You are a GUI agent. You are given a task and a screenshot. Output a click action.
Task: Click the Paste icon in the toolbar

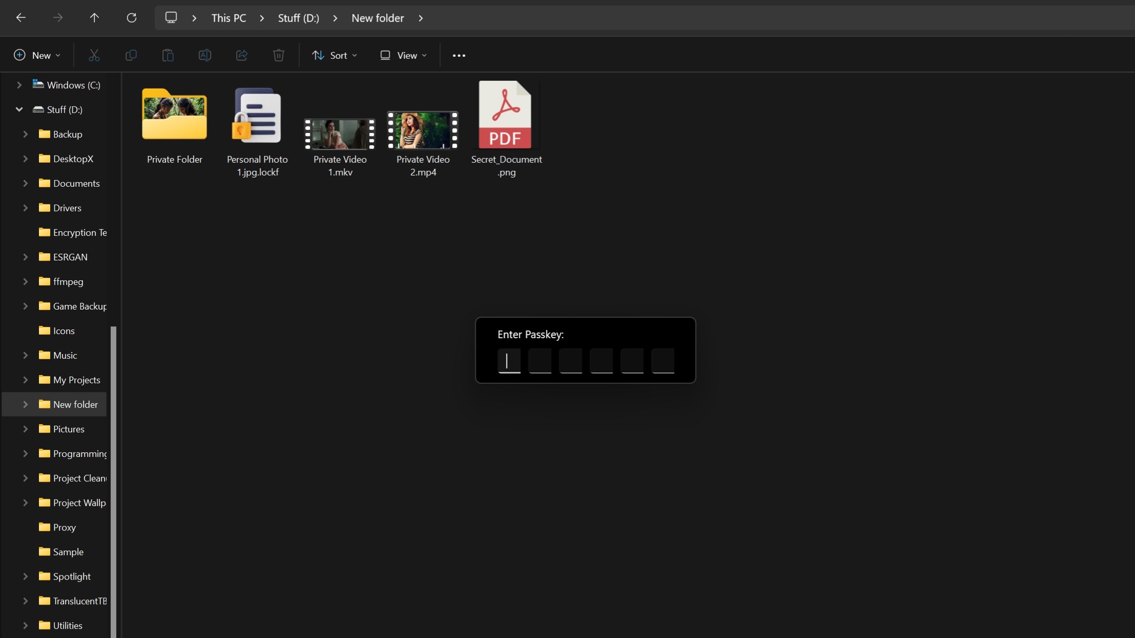tap(168, 55)
